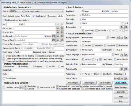Click New Project button
The width and height of the screenshot is (131, 106).
(x=73, y=83)
